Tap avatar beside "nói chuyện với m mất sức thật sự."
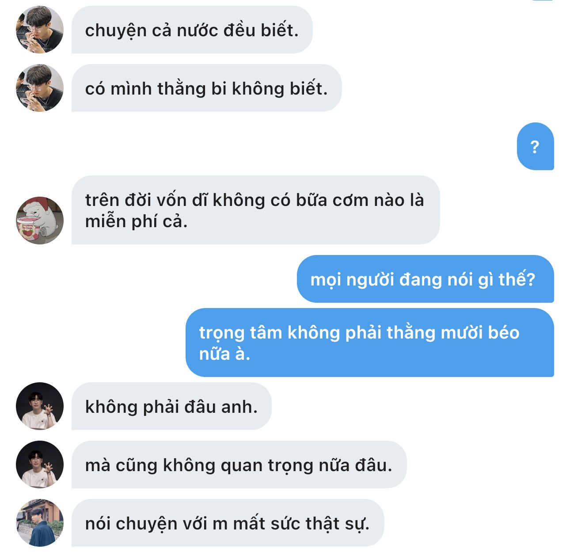 (40, 523)
